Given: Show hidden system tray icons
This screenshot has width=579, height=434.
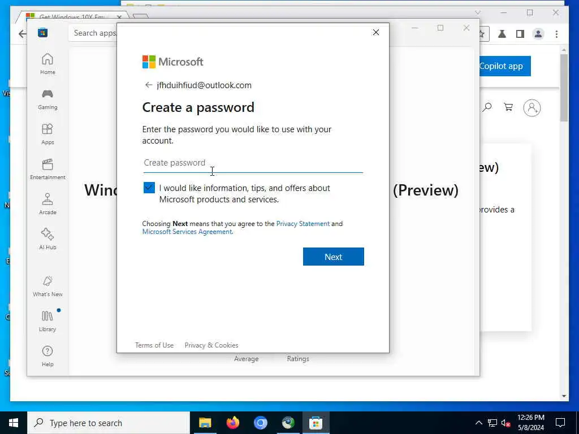Looking at the screenshot, I should click(x=478, y=423).
